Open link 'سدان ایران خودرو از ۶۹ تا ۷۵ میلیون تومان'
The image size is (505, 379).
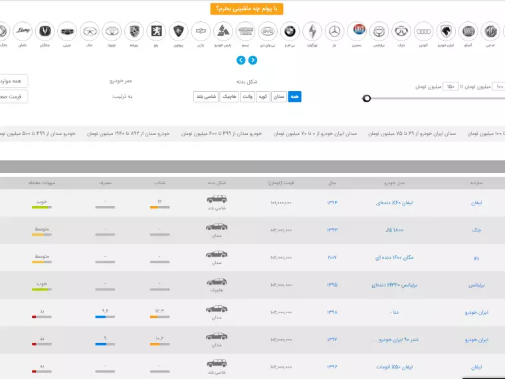[412, 134]
